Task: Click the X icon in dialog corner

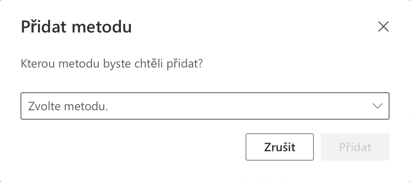Action: coord(384,27)
